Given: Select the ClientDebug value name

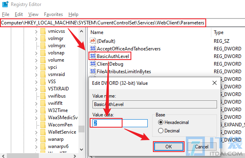Looking at the screenshot, I should [x=110, y=64].
